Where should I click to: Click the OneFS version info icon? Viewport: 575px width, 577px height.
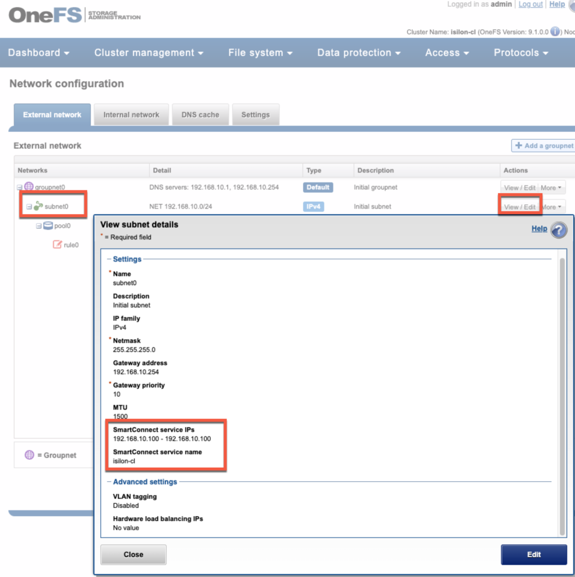tap(555, 32)
